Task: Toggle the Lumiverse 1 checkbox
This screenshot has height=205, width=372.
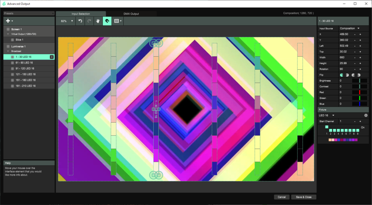Action: (8, 46)
